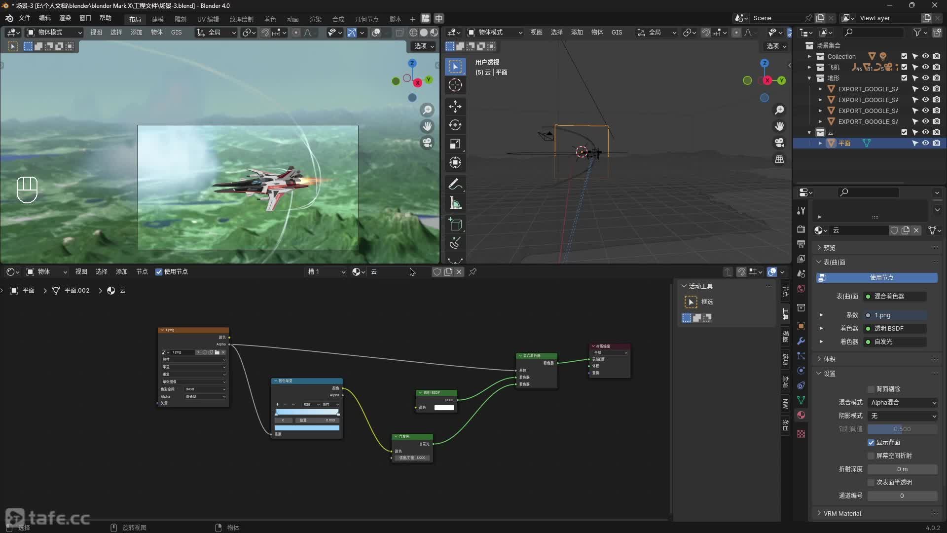Click the 折射深度 0 m field
The height and width of the screenshot is (533, 947).
[903, 469]
